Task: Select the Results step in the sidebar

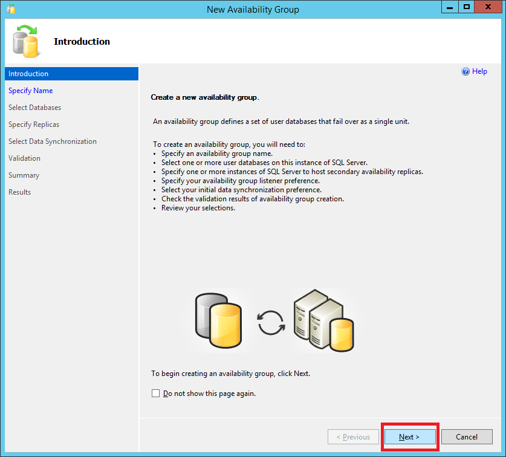Action: click(x=20, y=192)
